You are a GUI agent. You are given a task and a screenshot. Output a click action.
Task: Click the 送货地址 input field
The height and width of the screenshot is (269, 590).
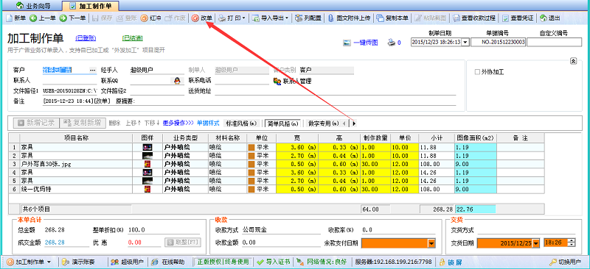click(336, 91)
